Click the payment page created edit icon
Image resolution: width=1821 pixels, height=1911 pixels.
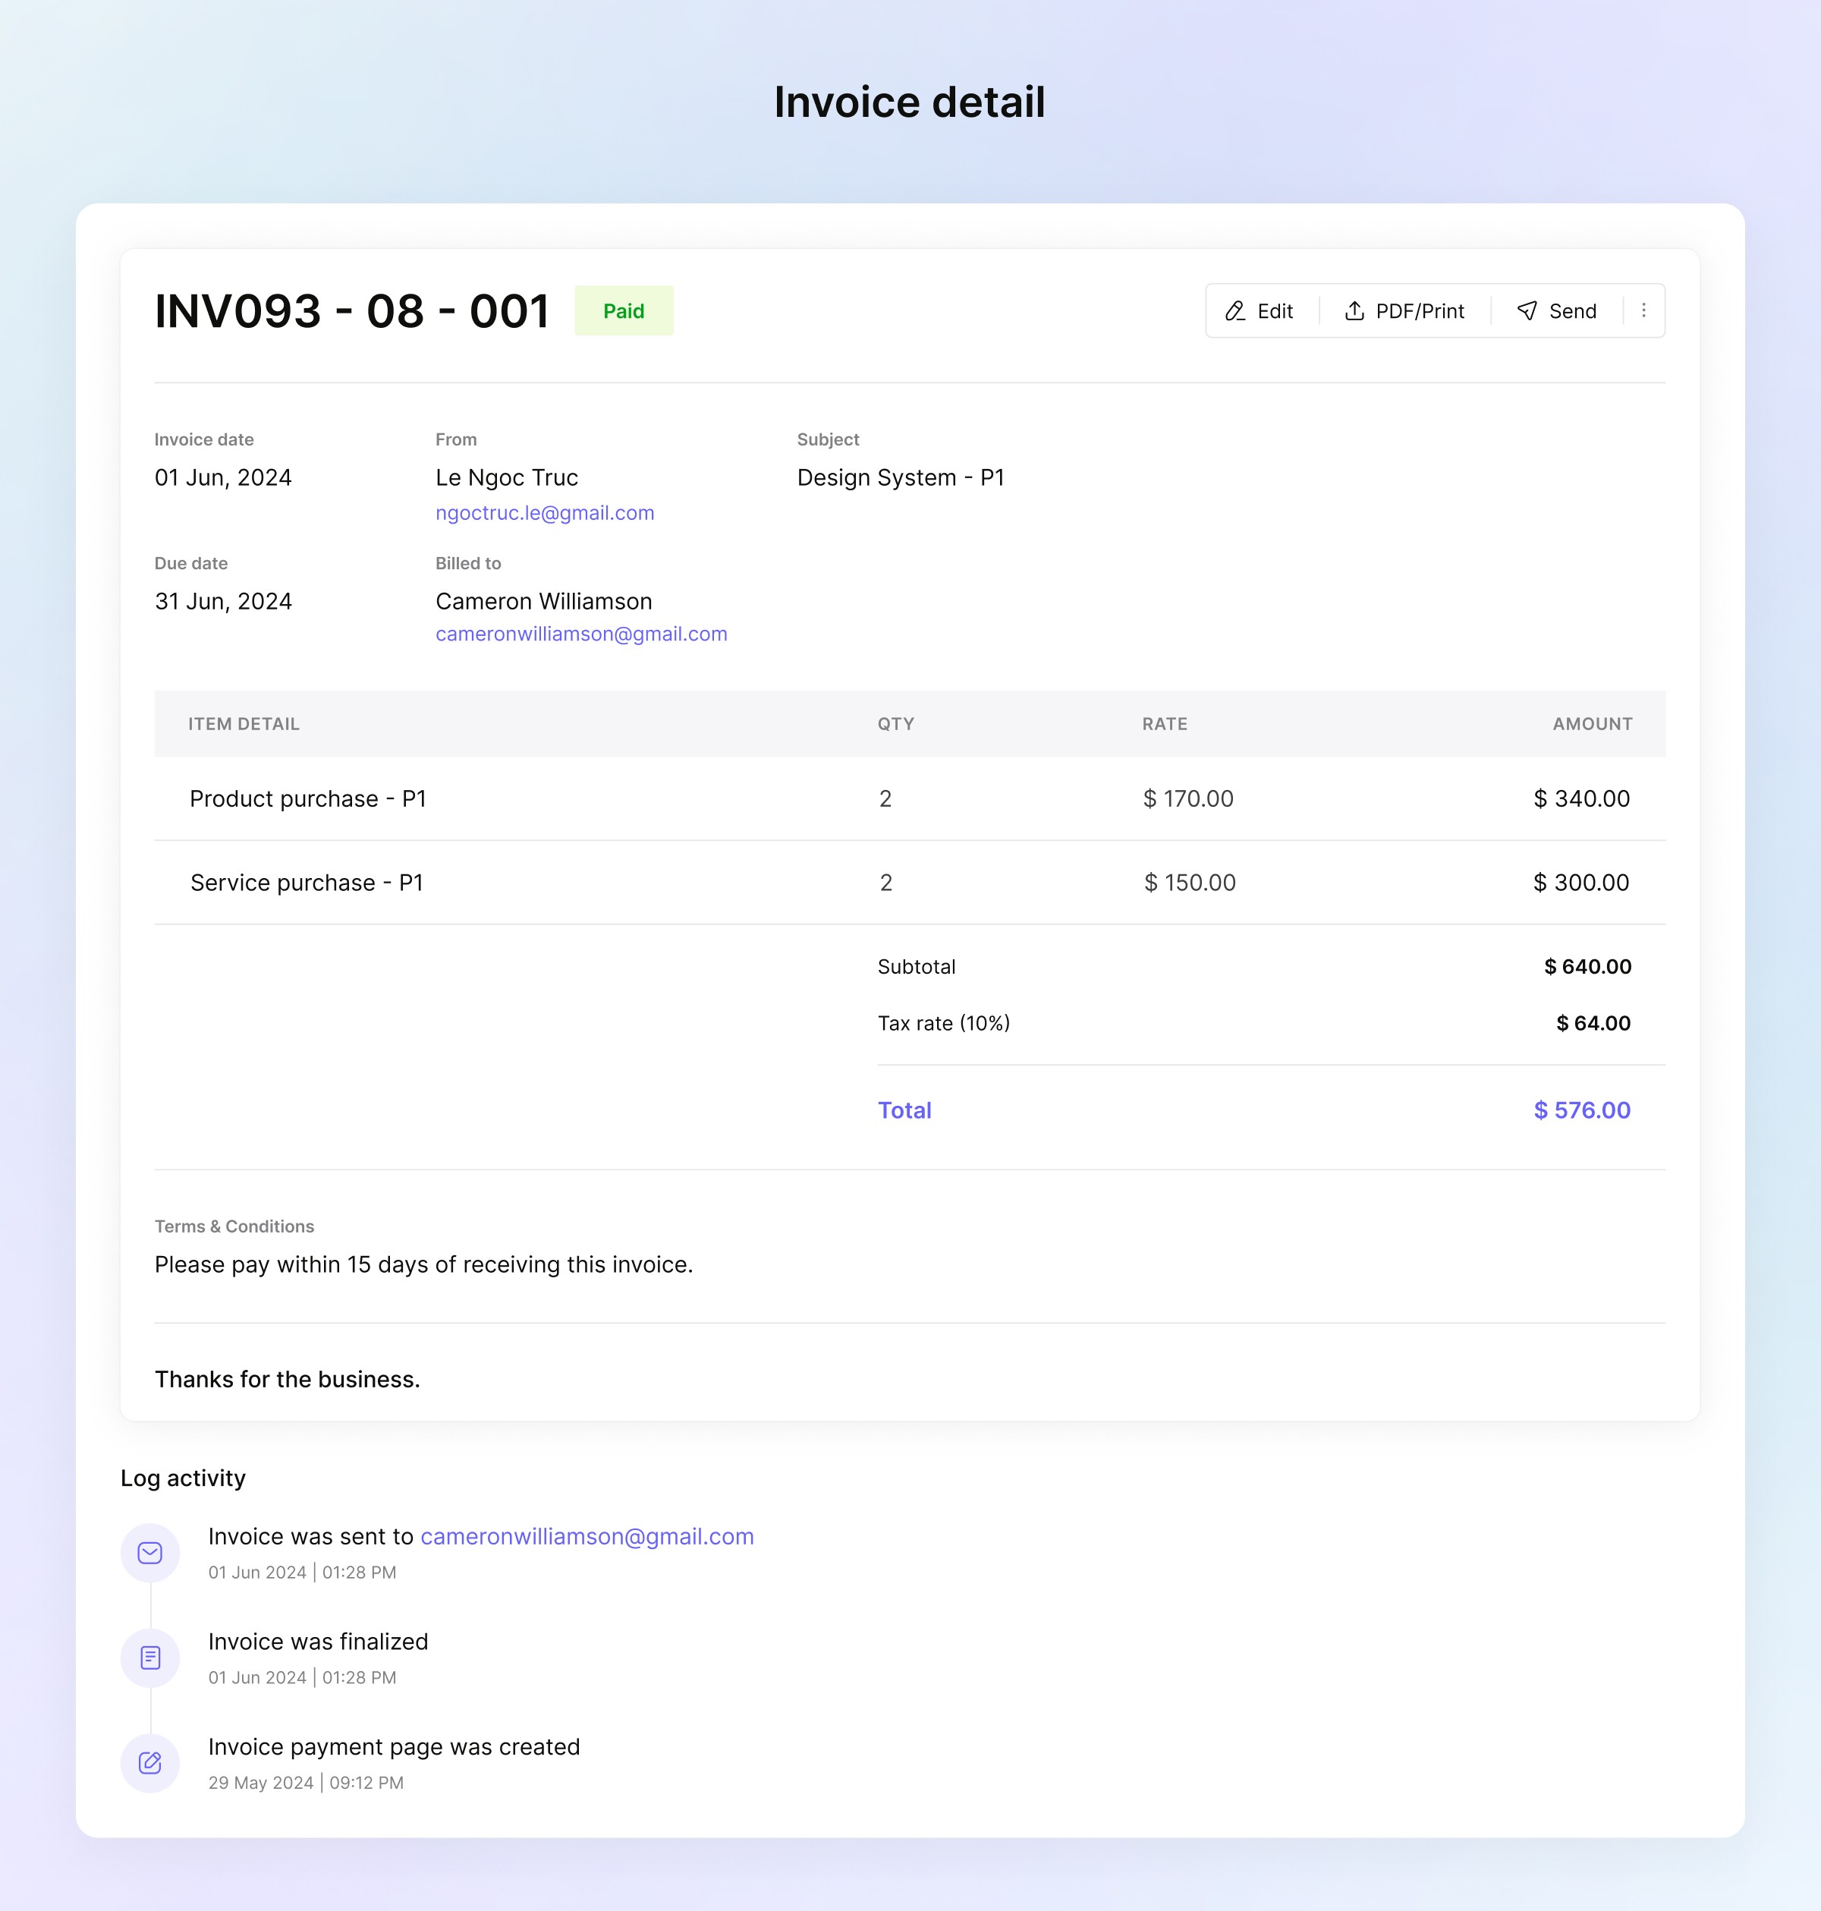[150, 1762]
